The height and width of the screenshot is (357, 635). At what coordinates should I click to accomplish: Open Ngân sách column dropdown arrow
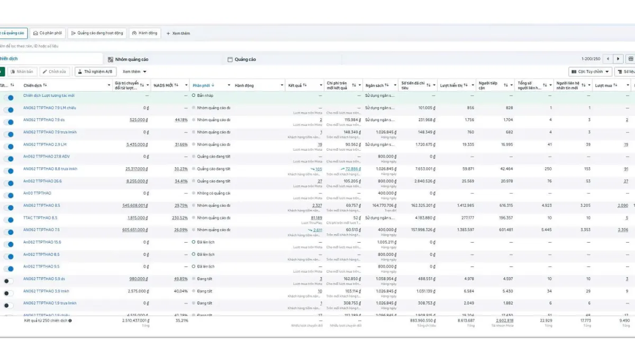pos(395,85)
